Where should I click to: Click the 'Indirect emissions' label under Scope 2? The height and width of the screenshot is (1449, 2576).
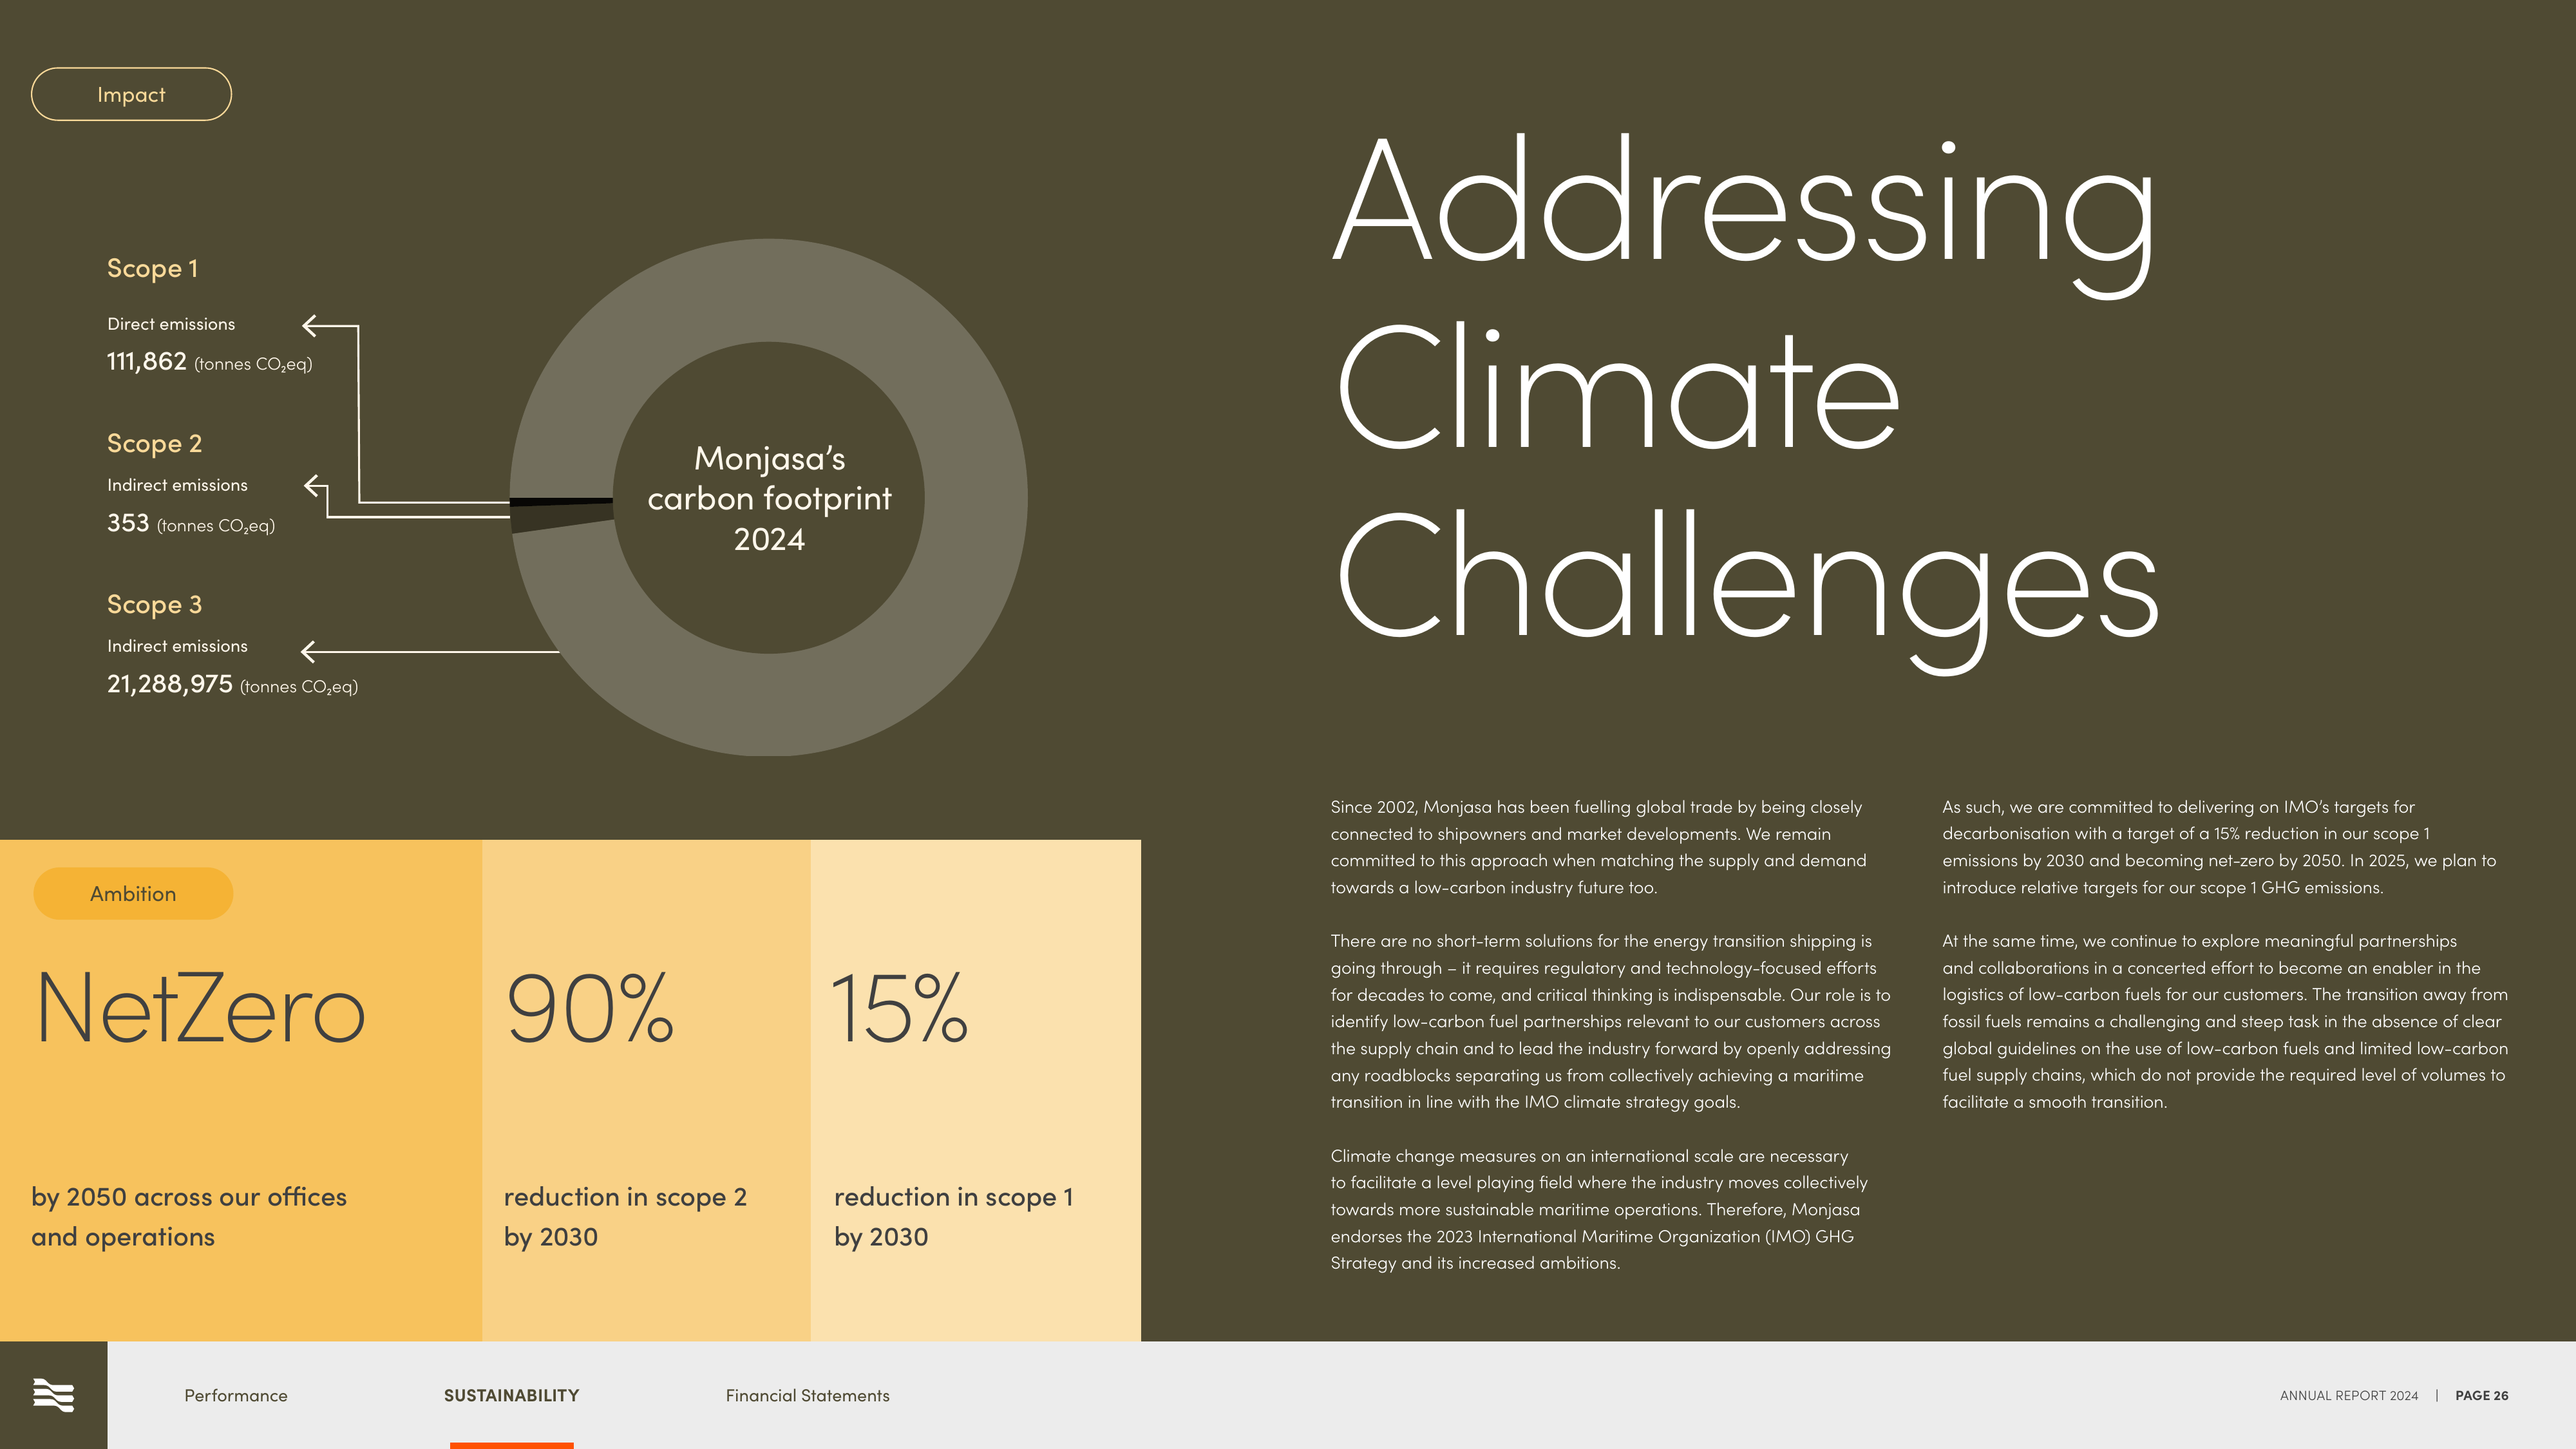point(177,485)
